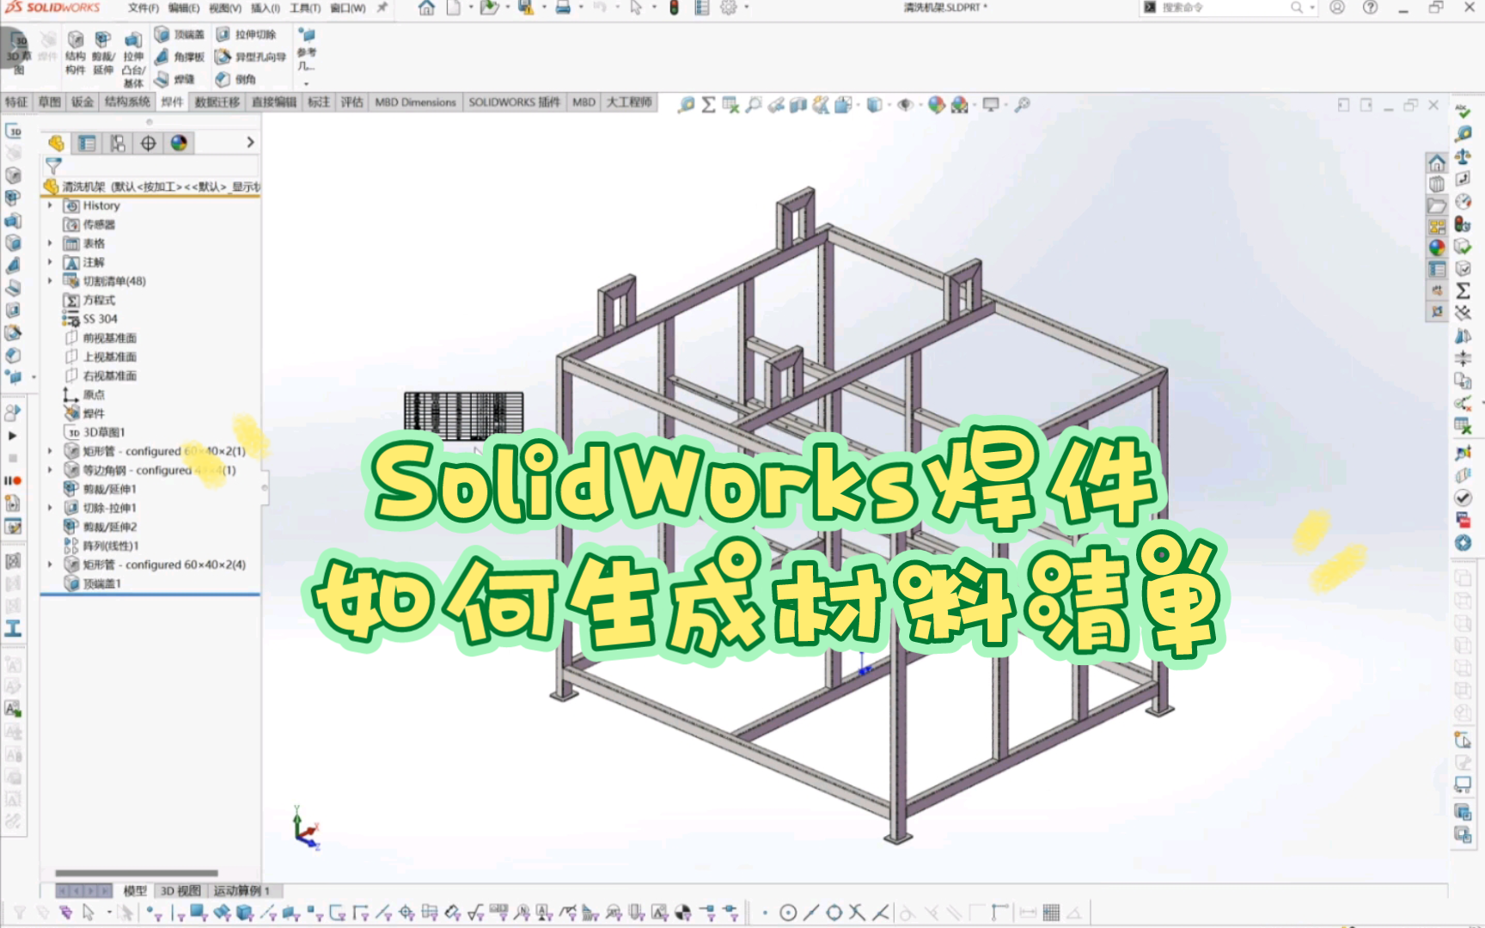Screen dimensions: 1485x928
Task: Select the 剖面视图 (Section View) icon
Action: coord(798,102)
